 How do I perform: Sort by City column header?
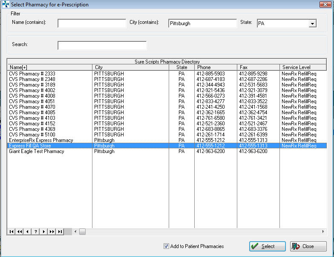coord(130,67)
